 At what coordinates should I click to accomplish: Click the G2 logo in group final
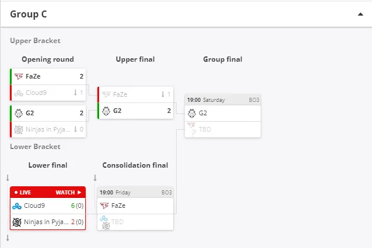[192, 113]
